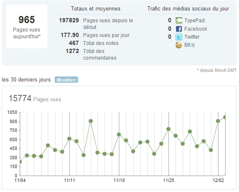Image resolution: width=239 pixels, height=192 pixels.
Task: Click the data point on 11/25 line
Action: [x=168, y=129]
